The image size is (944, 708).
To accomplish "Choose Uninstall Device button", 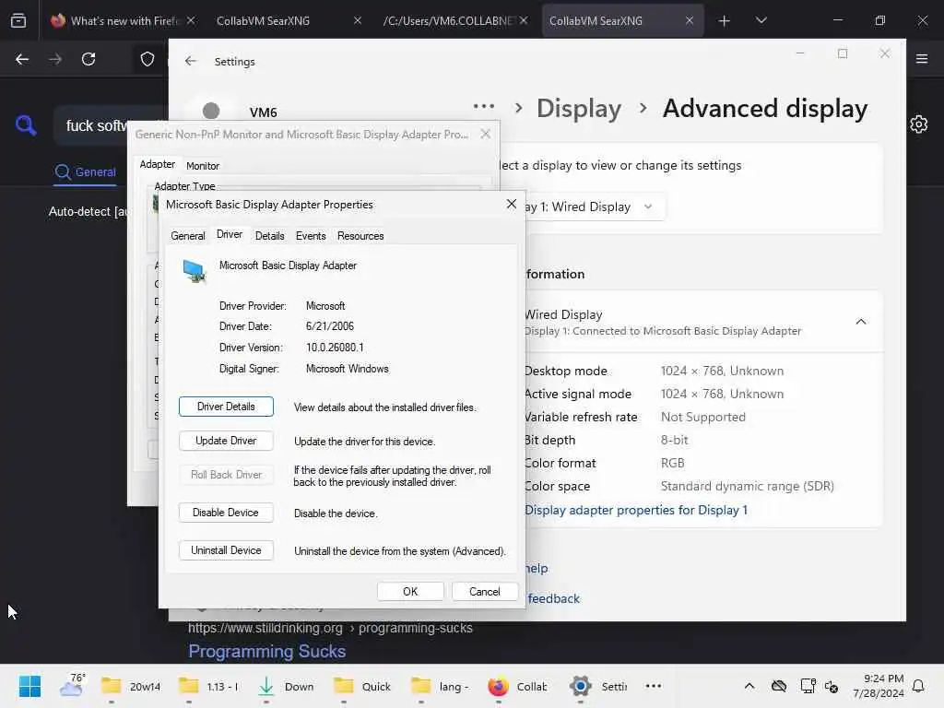I will tap(226, 550).
